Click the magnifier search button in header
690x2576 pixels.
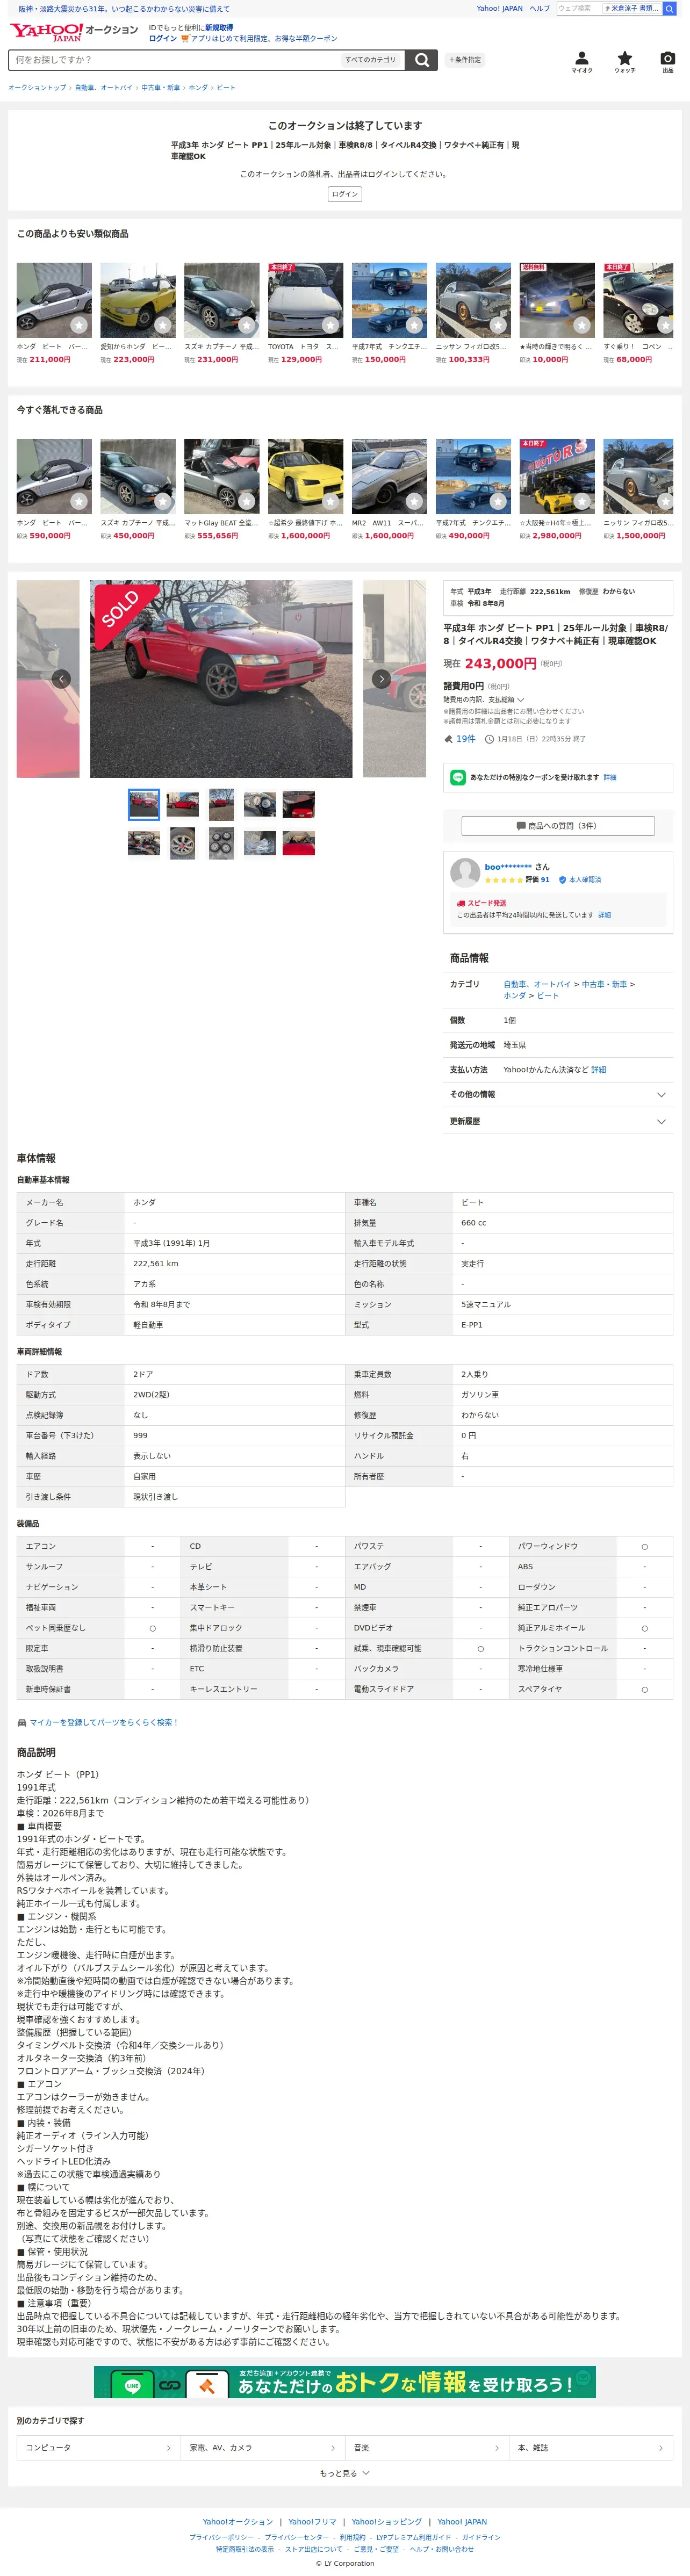click(422, 60)
